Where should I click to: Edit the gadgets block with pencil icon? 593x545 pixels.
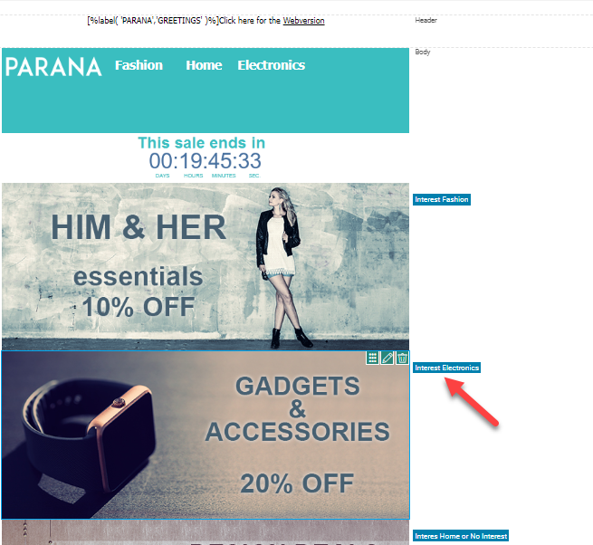387,358
